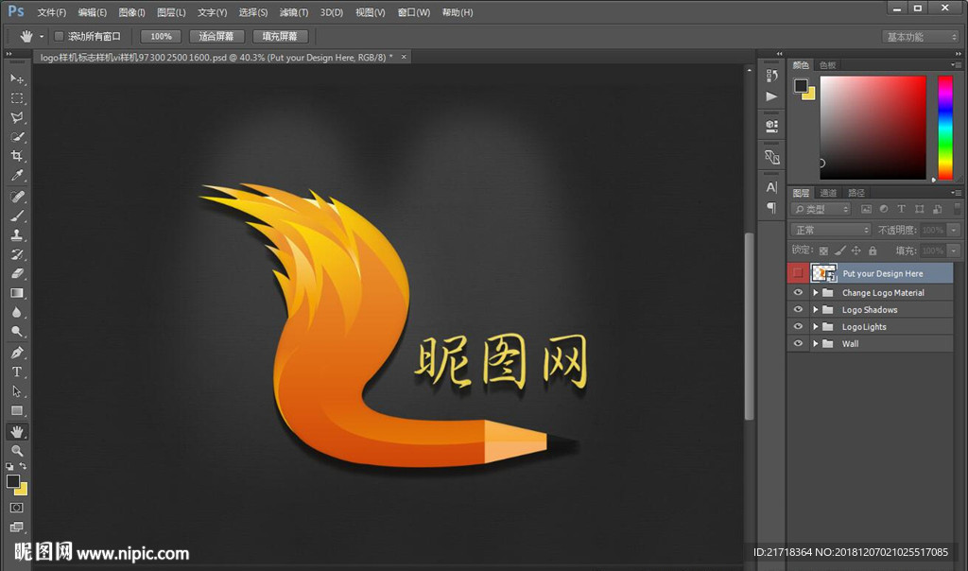Open the blend mode dropdown
968x571 pixels.
click(x=830, y=230)
